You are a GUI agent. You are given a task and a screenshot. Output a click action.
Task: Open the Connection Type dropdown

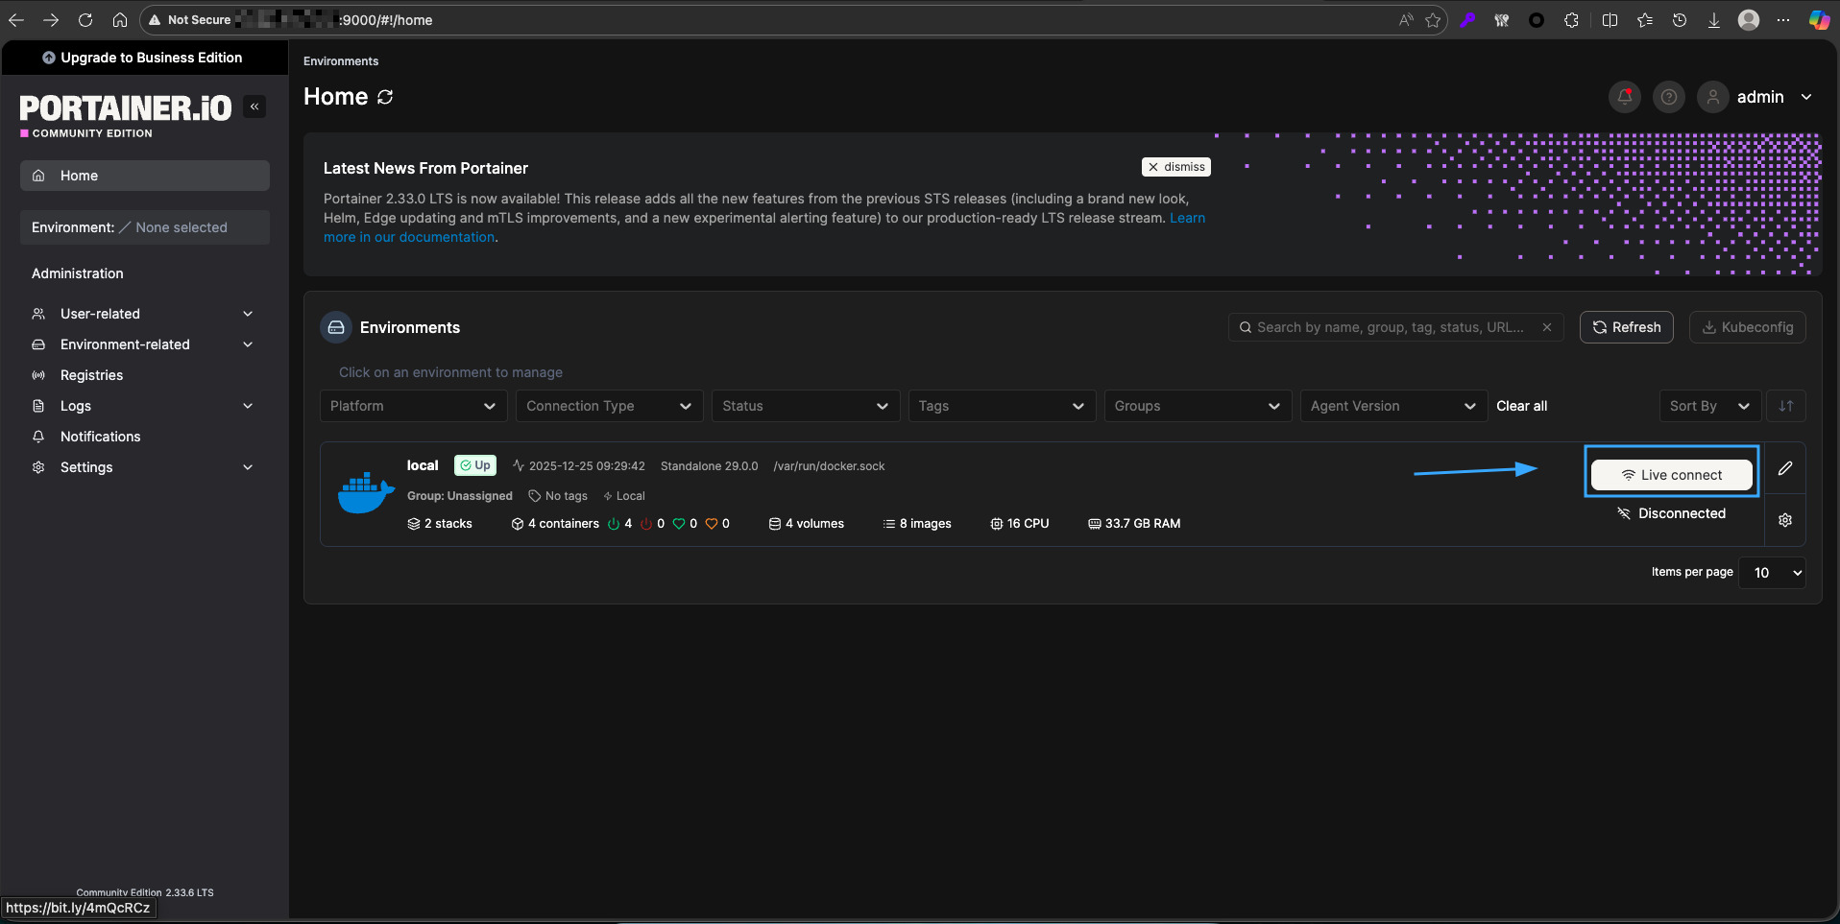click(608, 406)
